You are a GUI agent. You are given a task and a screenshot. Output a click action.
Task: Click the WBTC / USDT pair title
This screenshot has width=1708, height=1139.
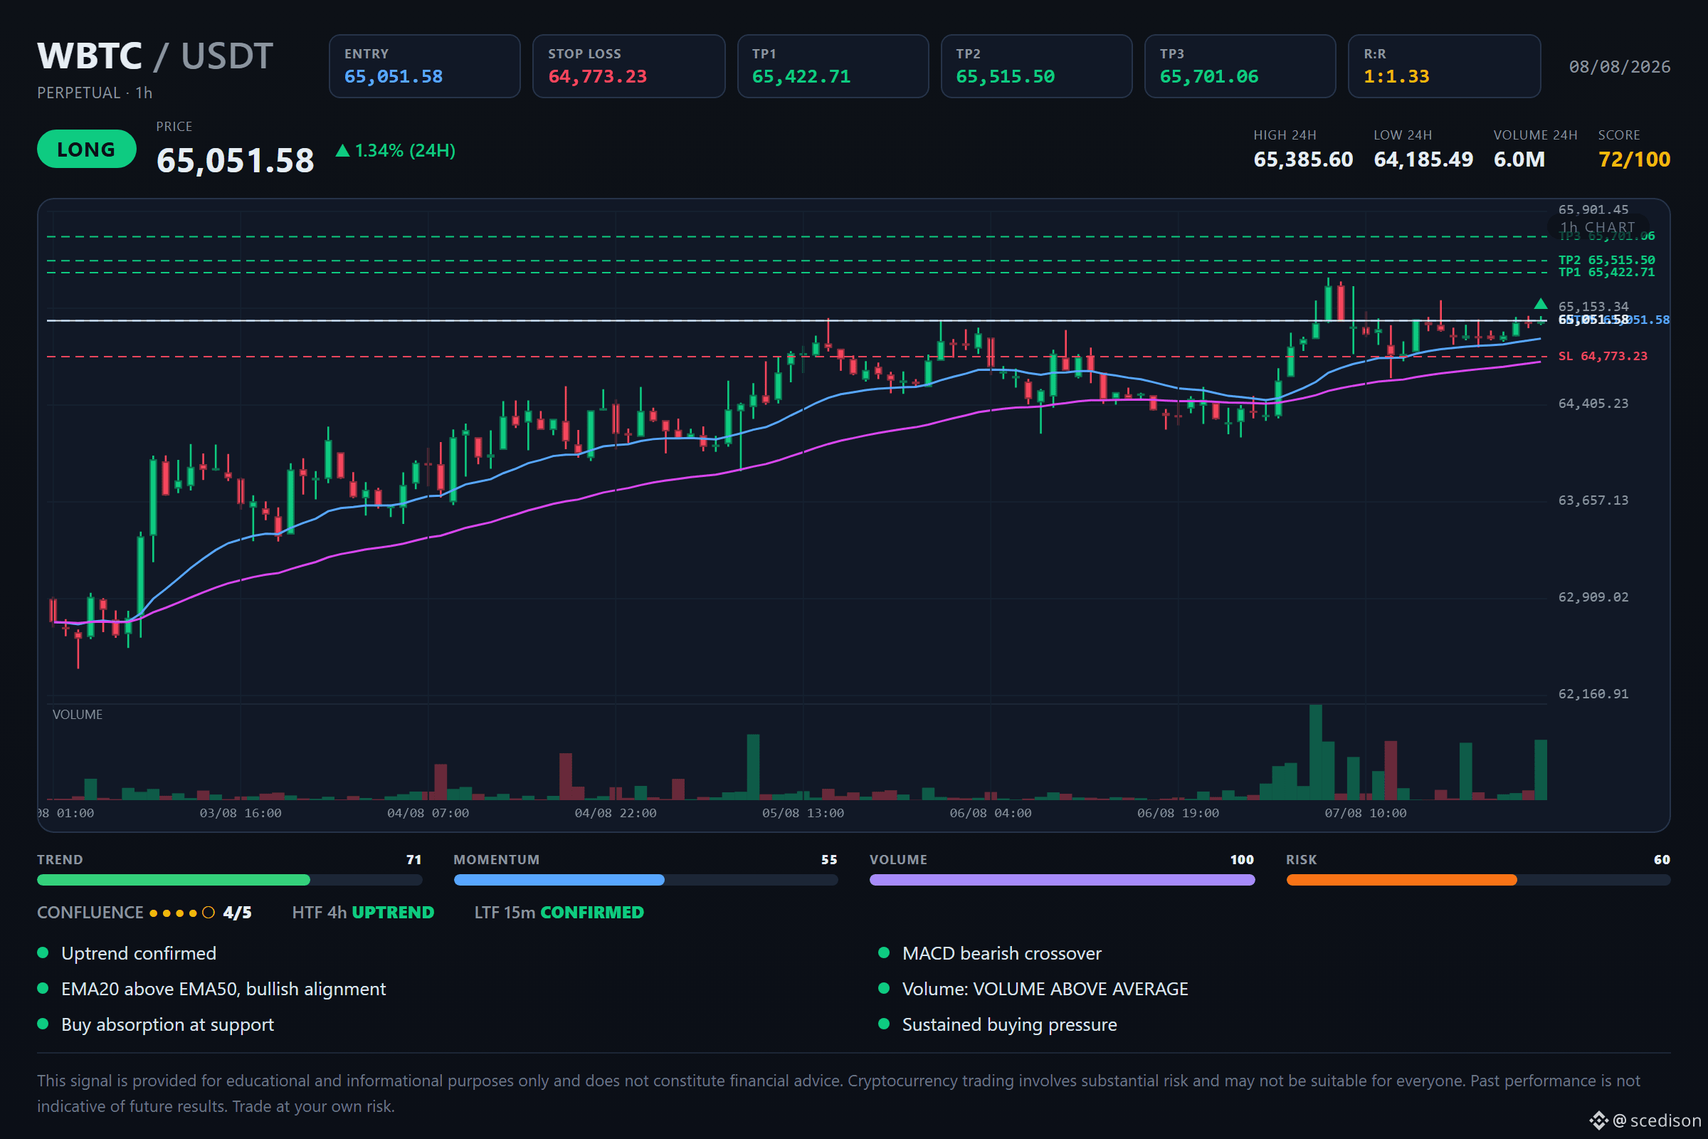click(155, 56)
